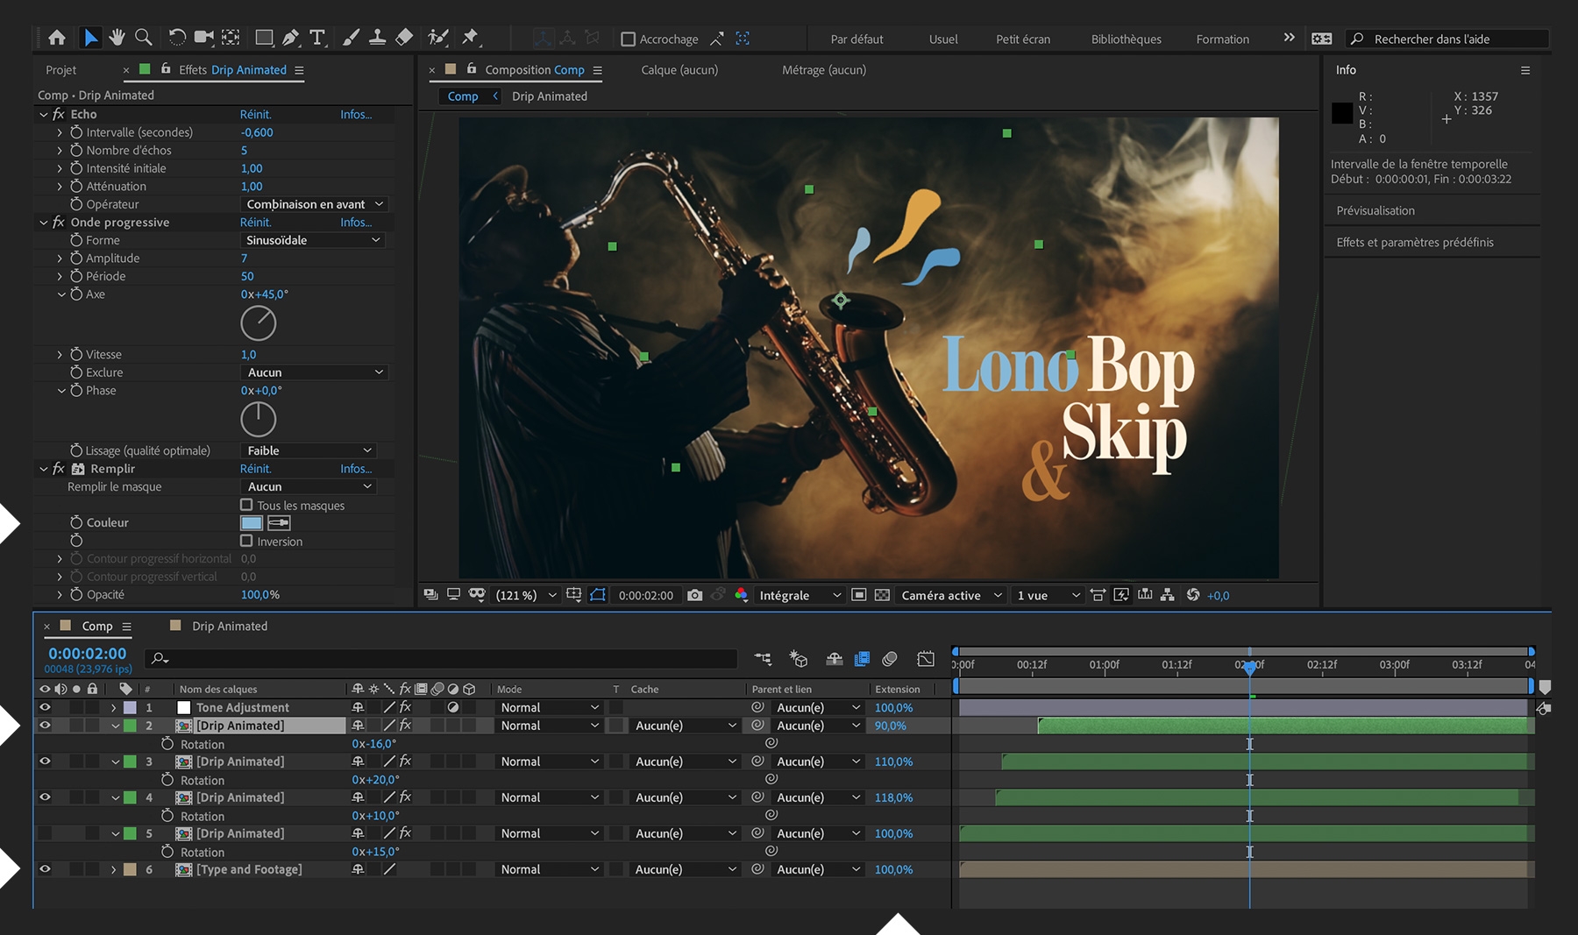Open the Opérateur dropdown in Echo
This screenshot has height=935, width=1578.
(x=315, y=204)
